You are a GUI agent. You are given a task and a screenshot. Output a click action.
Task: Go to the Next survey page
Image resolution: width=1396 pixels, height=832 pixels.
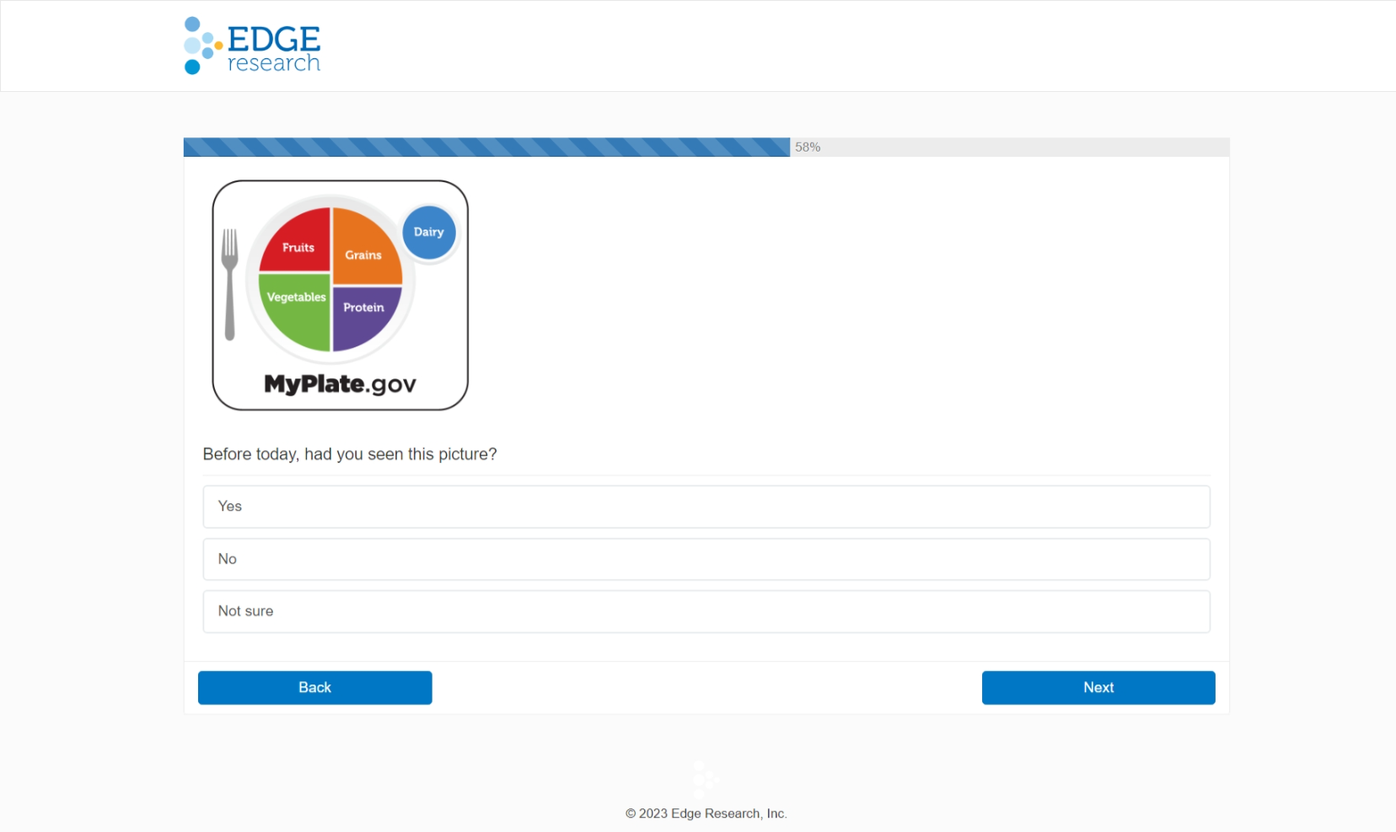(x=1098, y=688)
